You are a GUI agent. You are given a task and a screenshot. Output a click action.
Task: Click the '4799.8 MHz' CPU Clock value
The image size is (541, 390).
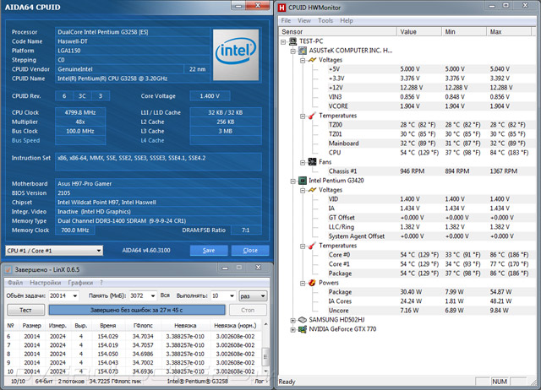point(80,112)
